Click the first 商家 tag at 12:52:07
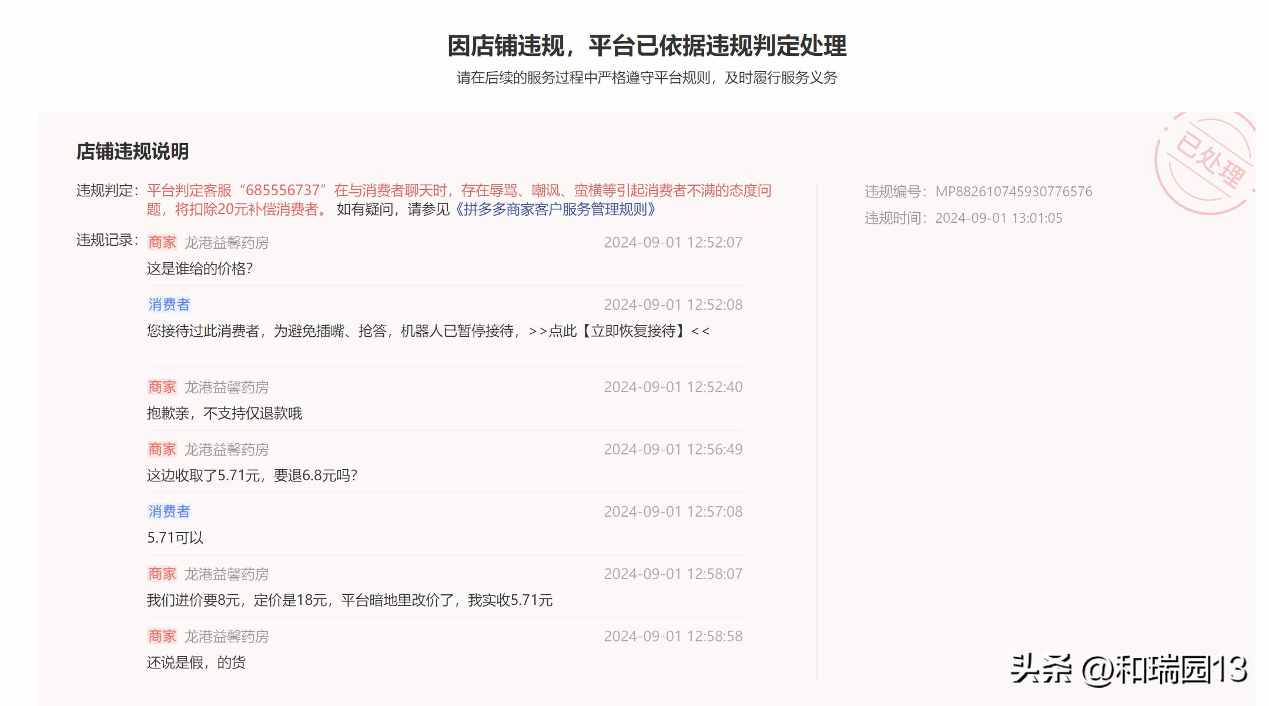This screenshot has width=1269, height=706. click(x=162, y=242)
